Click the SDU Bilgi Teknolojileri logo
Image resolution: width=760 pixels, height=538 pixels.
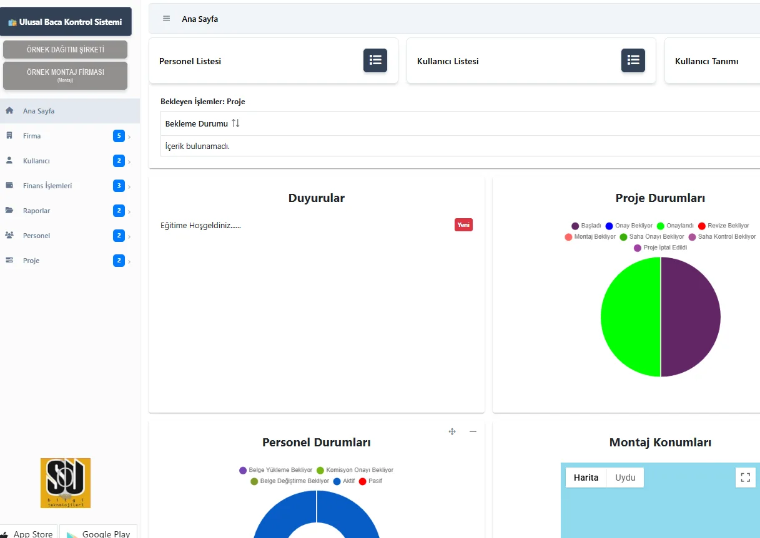pyautogui.click(x=66, y=483)
